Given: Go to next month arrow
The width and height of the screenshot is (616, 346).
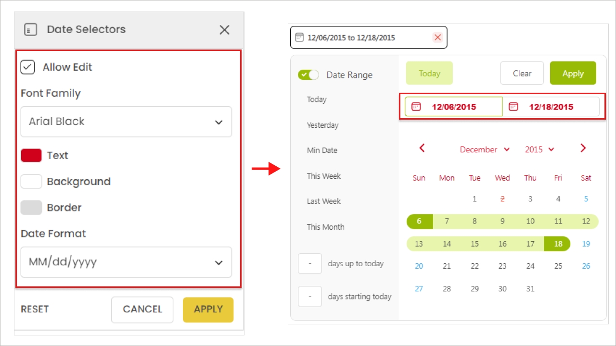Looking at the screenshot, I should pos(583,148).
